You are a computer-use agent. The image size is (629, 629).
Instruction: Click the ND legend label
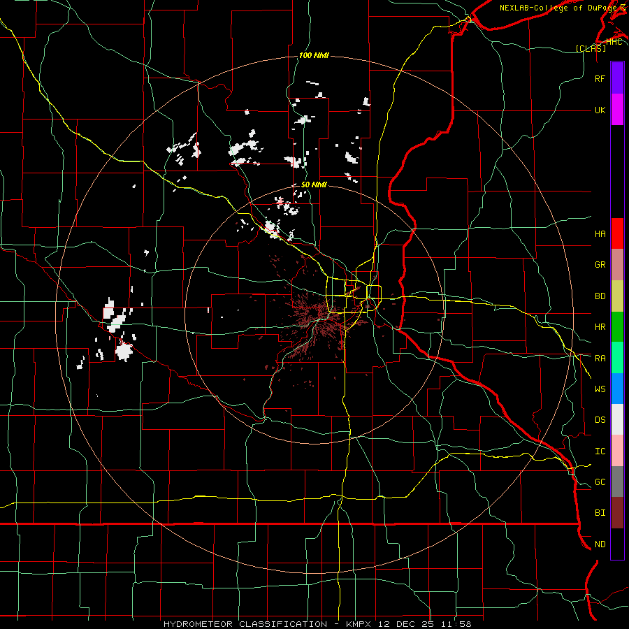[x=600, y=544]
